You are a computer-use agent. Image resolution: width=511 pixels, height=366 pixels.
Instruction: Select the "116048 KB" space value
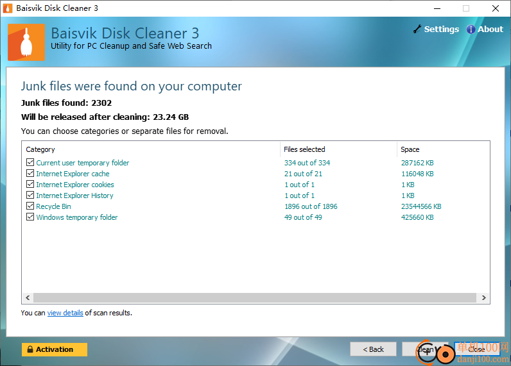[417, 174]
